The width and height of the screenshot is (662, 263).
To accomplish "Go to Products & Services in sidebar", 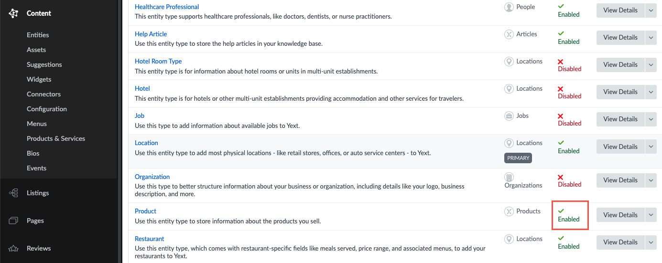I will pyautogui.click(x=56, y=138).
